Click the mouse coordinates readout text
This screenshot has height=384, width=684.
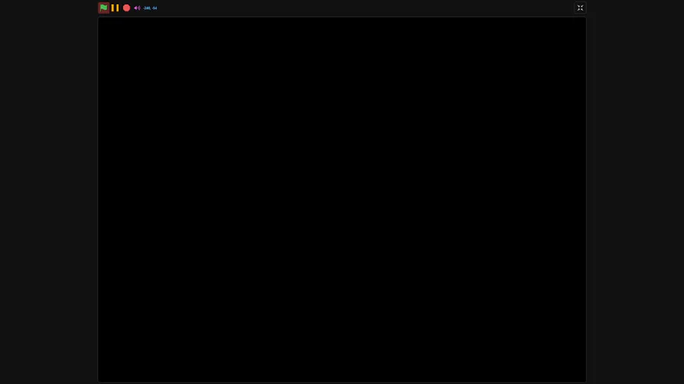click(x=150, y=8)
